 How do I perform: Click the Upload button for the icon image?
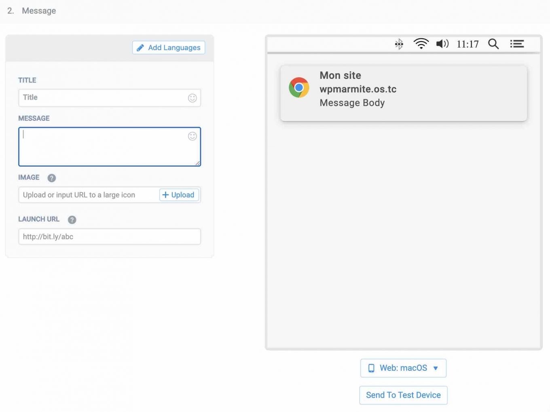179,194
